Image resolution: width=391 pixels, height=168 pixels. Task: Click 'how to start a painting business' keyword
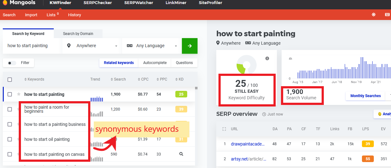pyautogui.click(x=55, y=124)
